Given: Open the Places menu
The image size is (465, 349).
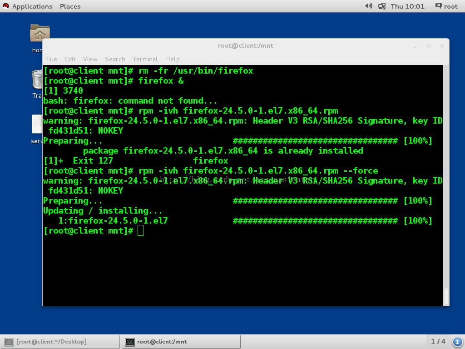Looking at the screenshot, I should [x=70, y=6].
